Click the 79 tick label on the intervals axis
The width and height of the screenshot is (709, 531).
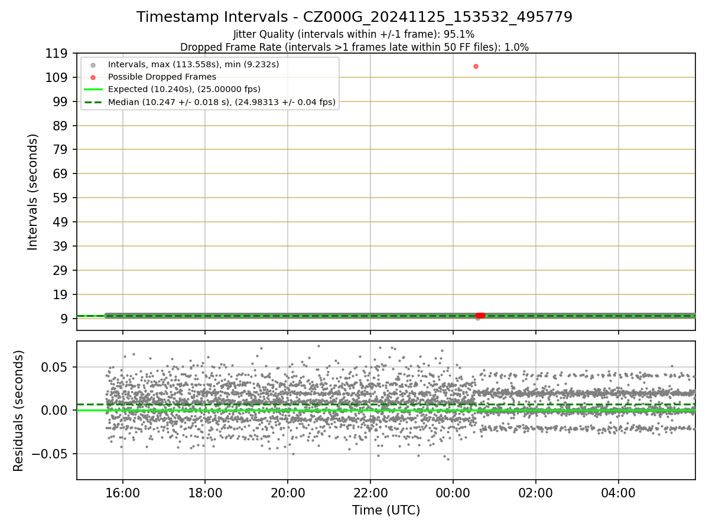[x=62, y=150]
